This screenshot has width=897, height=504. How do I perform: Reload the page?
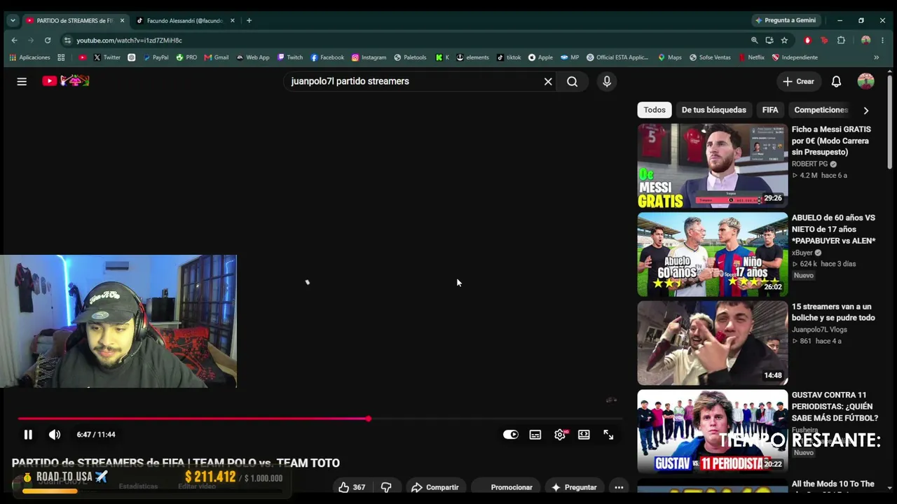[48, 41]
